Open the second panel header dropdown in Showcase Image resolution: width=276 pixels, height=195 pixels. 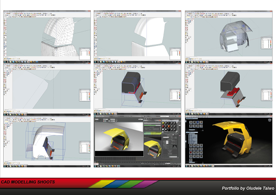pos(192,133)
